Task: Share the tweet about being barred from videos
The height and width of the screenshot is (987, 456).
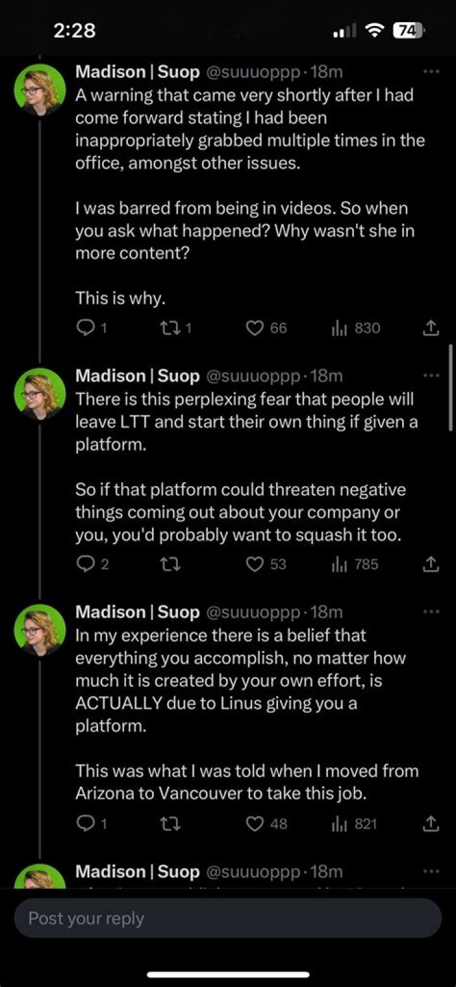Action: [x=431, y=327]
